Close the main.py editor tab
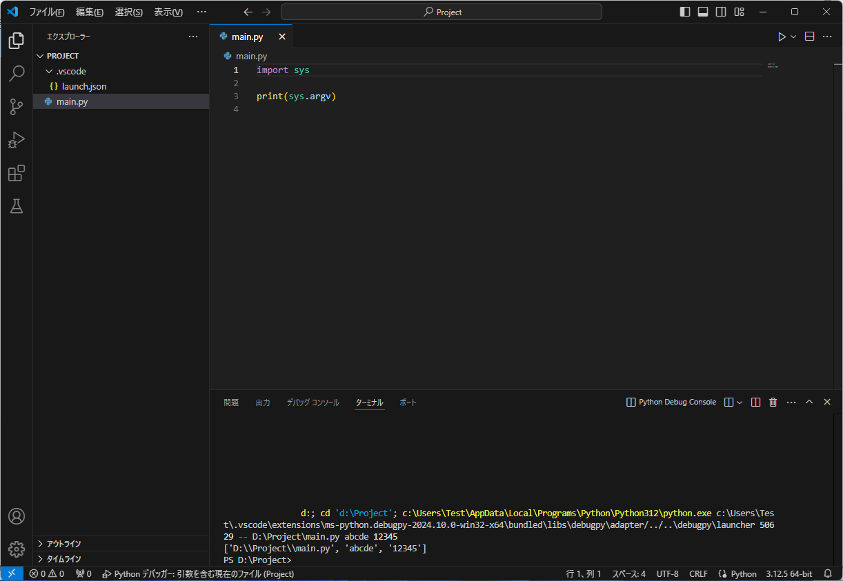Screen dimensions: 843x581 point(281,37)
